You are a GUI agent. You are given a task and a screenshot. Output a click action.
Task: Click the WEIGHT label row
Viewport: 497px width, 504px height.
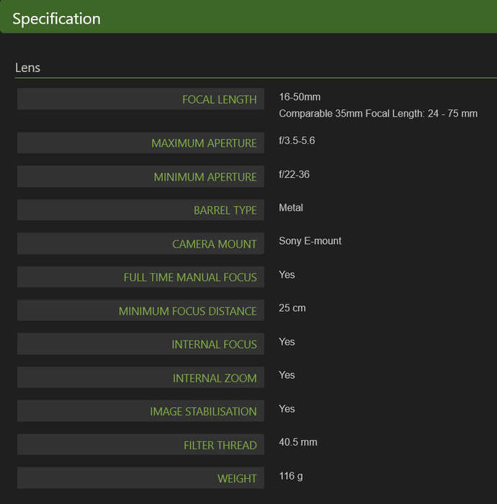(140, 478)
